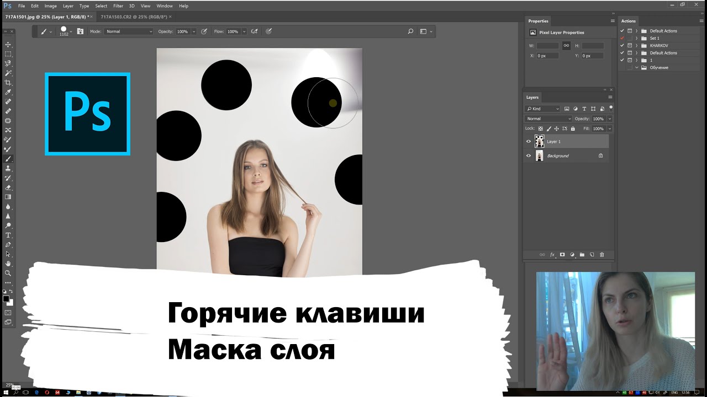This screenshot has height=397, width=707.
Task: Select the Lasso tool
Action: tap(8, 63)
